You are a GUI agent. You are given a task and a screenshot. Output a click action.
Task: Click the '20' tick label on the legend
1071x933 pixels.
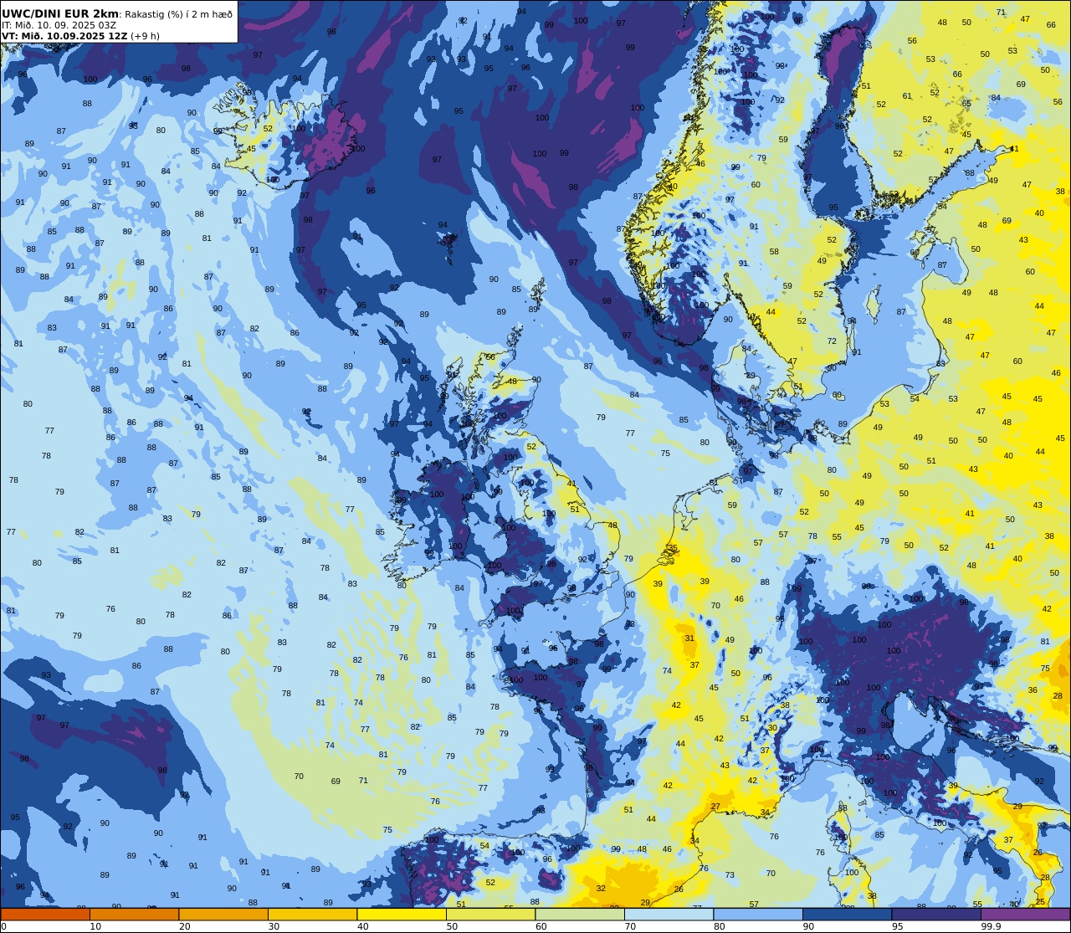pyautogui.click(x=185, y=926)
